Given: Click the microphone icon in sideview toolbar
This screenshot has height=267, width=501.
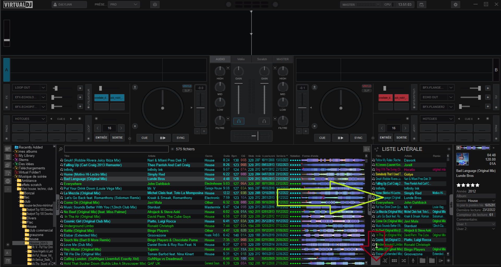Looking at the screenshot, I should click(x=413, y=260).
